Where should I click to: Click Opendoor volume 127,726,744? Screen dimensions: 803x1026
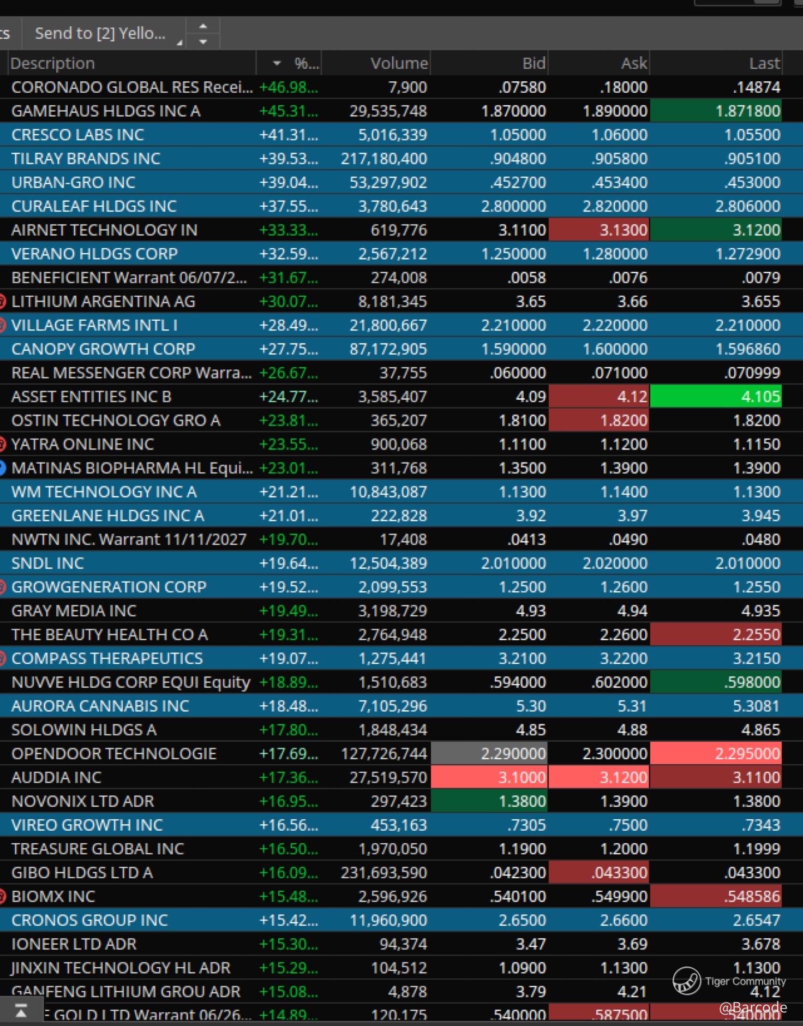click(384, 754)
